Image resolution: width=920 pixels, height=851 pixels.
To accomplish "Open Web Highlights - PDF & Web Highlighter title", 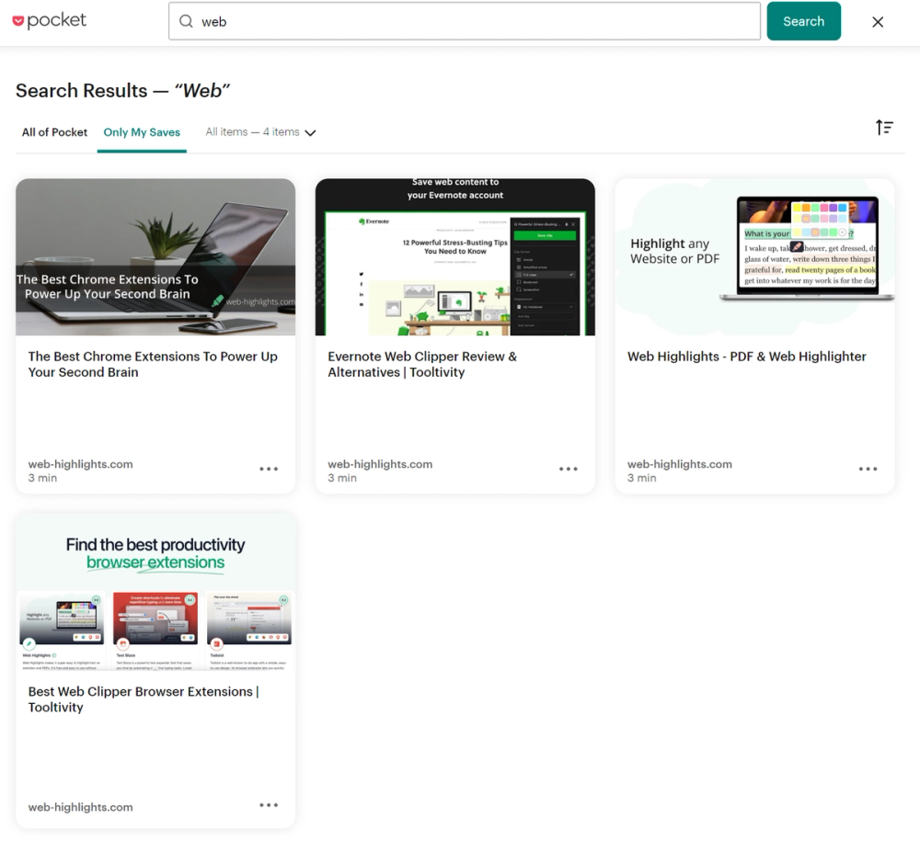I will tap(746, 357).
